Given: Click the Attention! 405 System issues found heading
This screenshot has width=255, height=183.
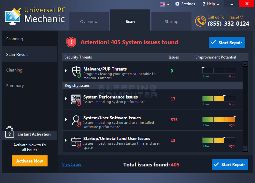Looking at the screenshot, I should pos(129,42).
